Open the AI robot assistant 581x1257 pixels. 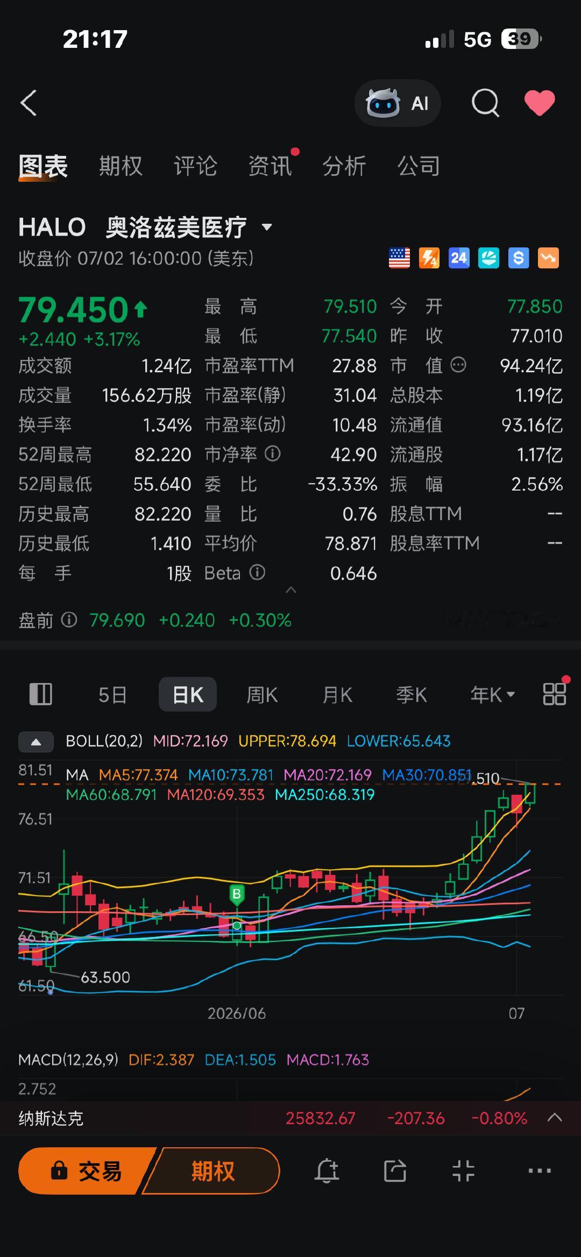(x=398, y=103)
